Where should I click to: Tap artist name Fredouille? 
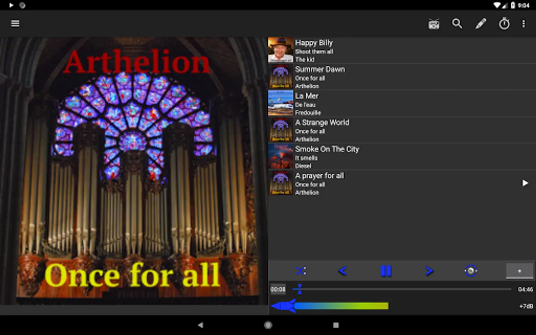coord(308,113)
